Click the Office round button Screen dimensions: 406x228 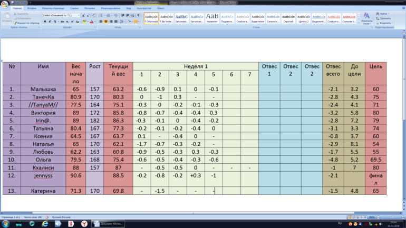point(5,4)
